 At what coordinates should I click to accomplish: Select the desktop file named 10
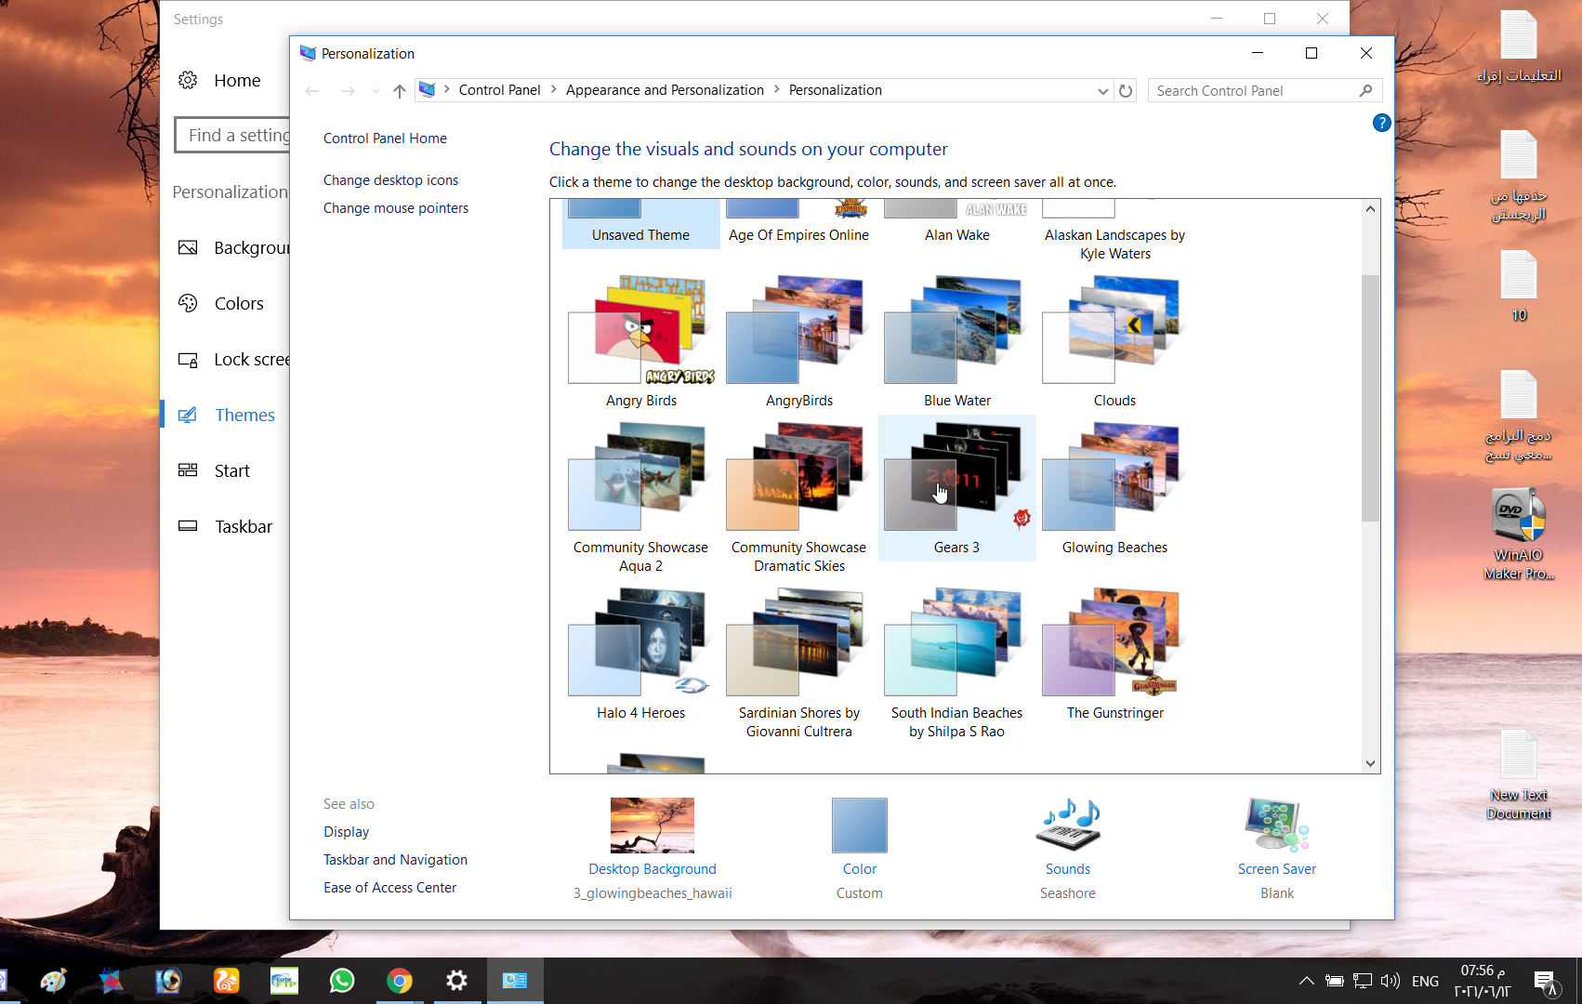(x=1519, y=286)
